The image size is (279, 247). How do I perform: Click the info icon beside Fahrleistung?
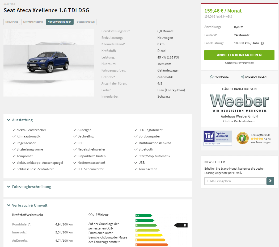click(262, 43)
